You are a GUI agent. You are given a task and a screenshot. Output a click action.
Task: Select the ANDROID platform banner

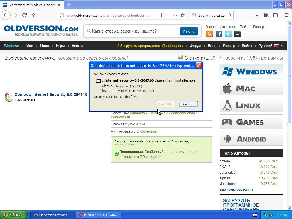[x=251, y=139]
